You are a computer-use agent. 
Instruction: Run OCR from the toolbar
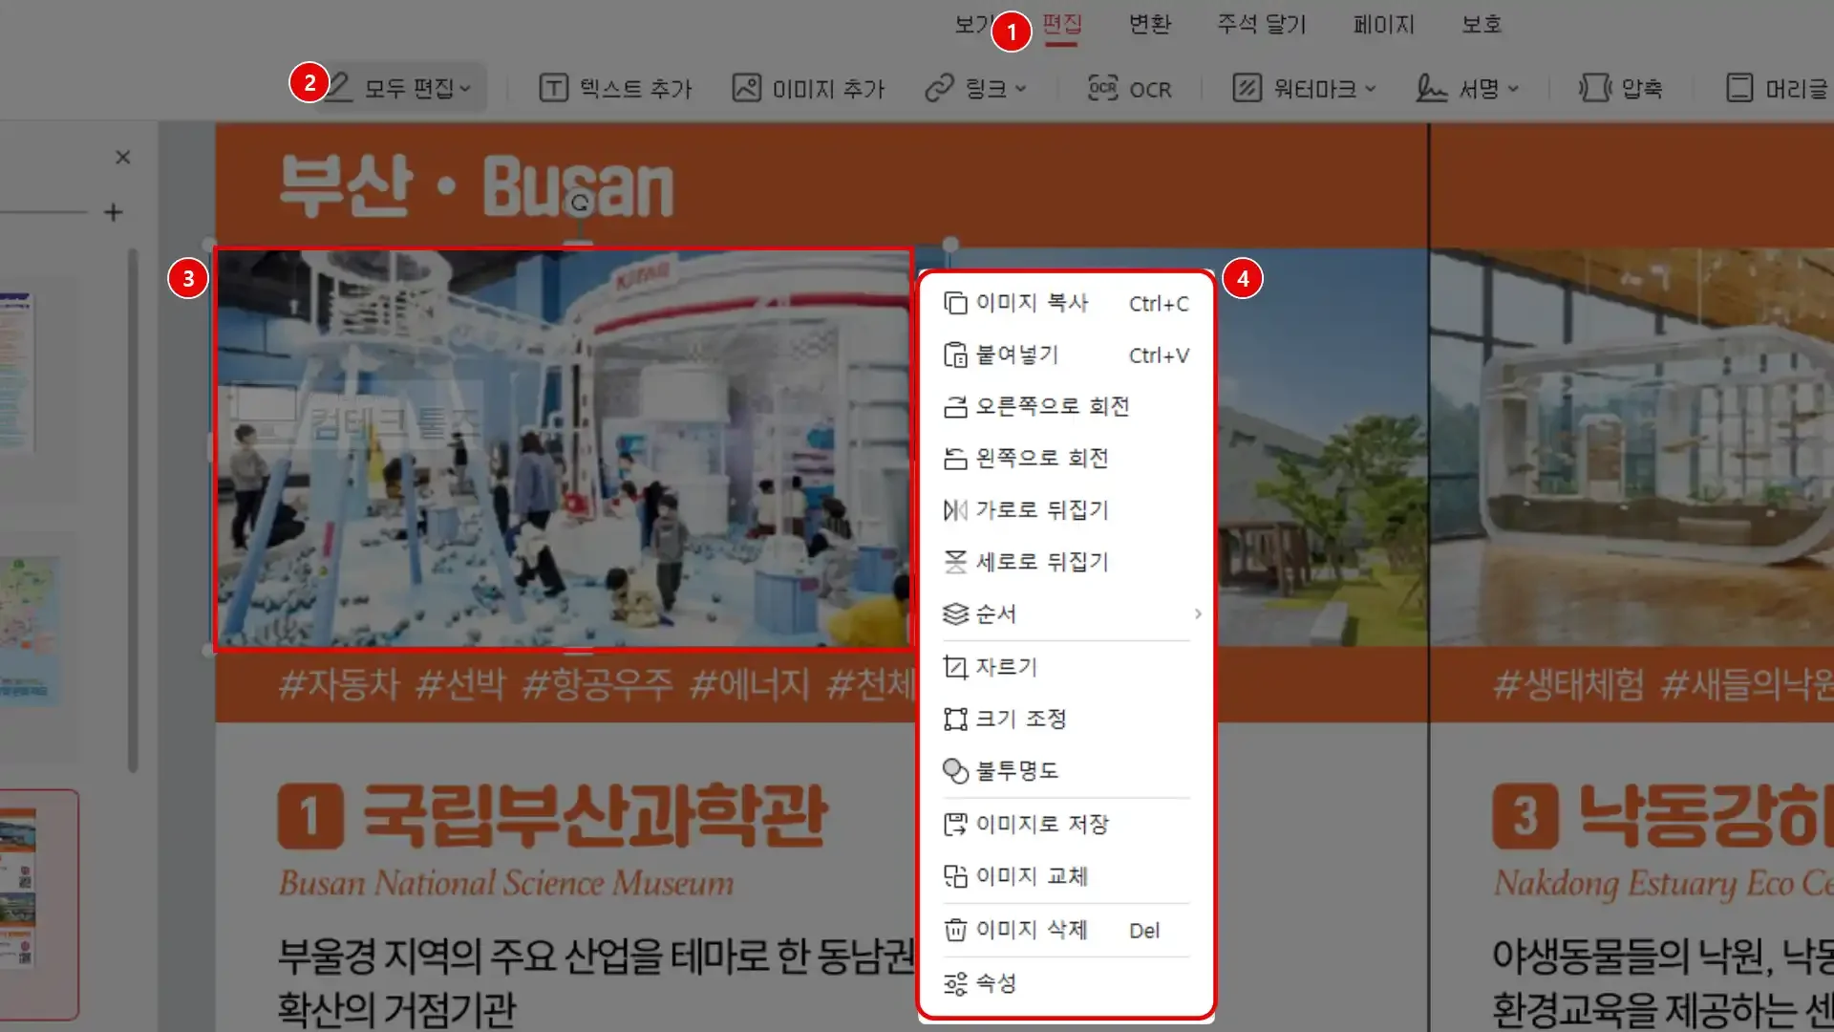1129,88
